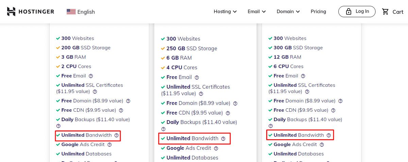Select '250 GB SSD Storage' text

click(192, 49)
